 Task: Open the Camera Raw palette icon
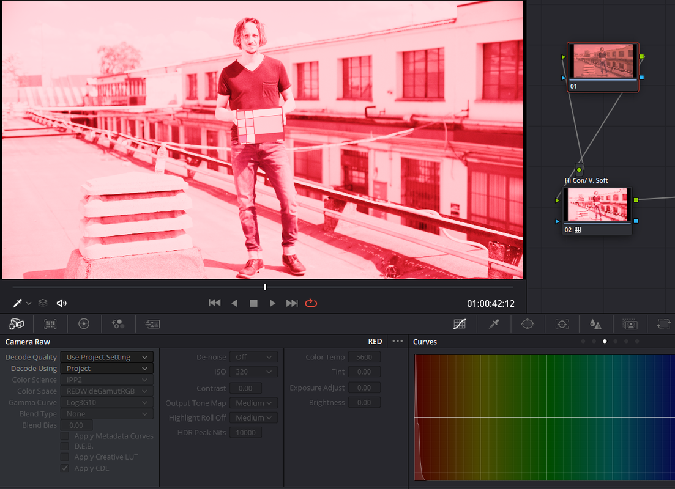point(17,324)
